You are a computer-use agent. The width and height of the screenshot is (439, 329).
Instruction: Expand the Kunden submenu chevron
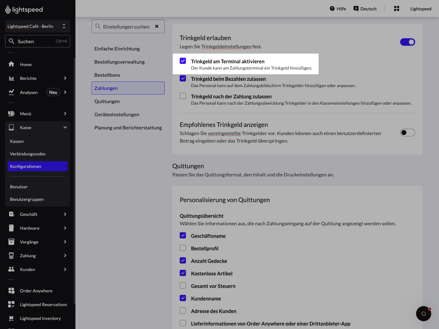pos(65,269)
